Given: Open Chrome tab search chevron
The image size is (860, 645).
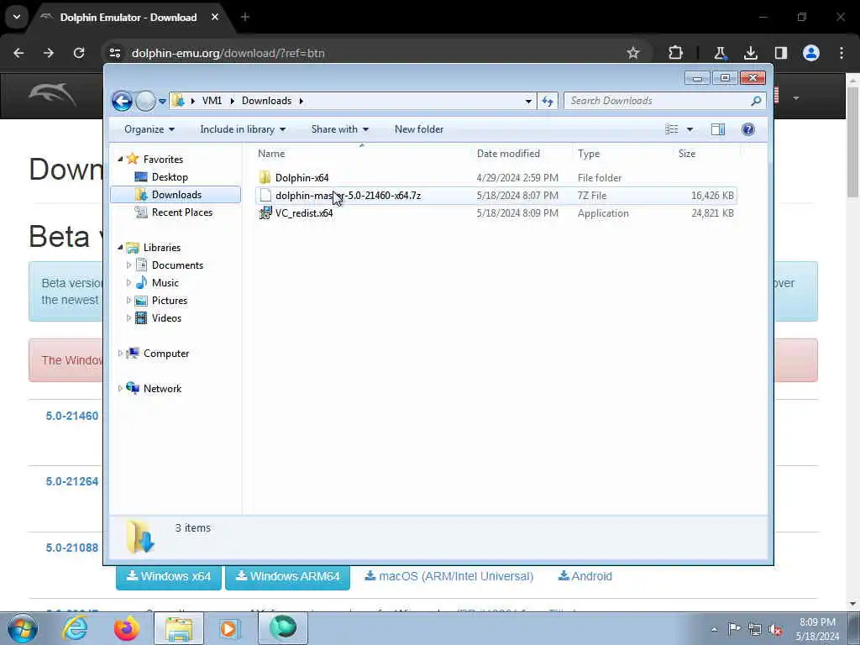Looking at the screenshot, I should pyautogui.click(x=17, y=17).
